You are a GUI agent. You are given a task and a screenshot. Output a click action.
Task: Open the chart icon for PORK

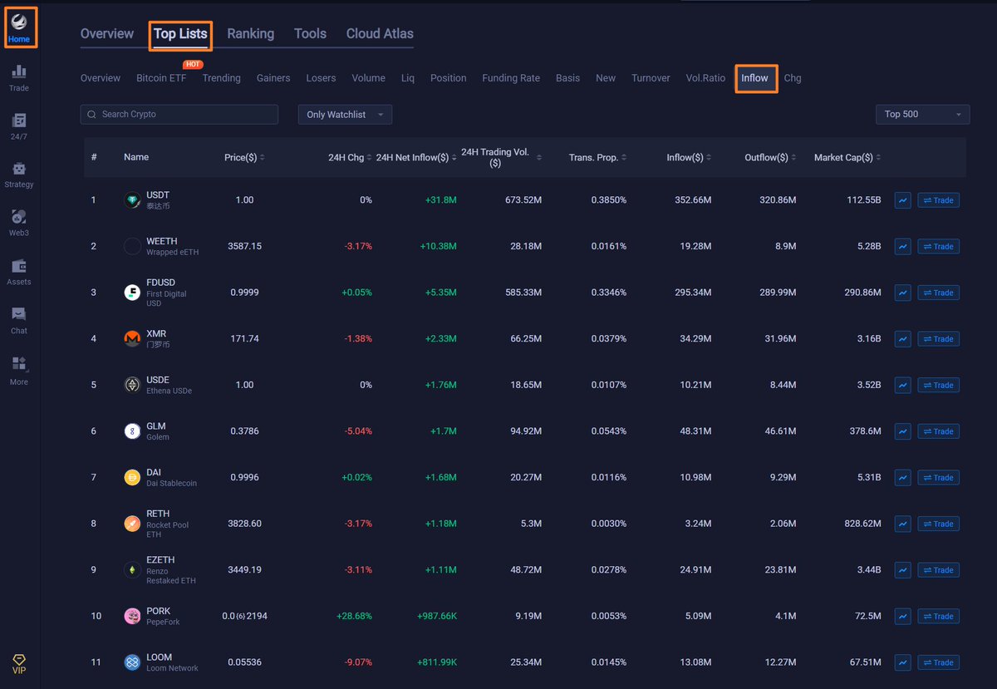(902, 617)
